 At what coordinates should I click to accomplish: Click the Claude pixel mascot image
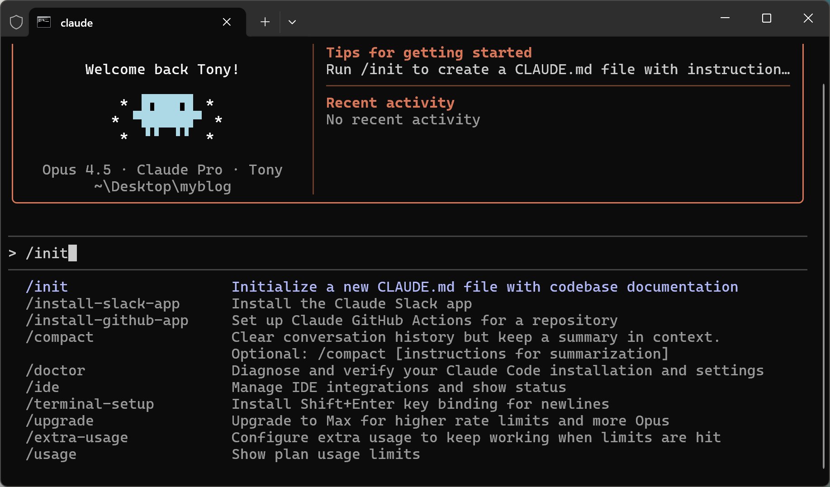pos(167,115)
